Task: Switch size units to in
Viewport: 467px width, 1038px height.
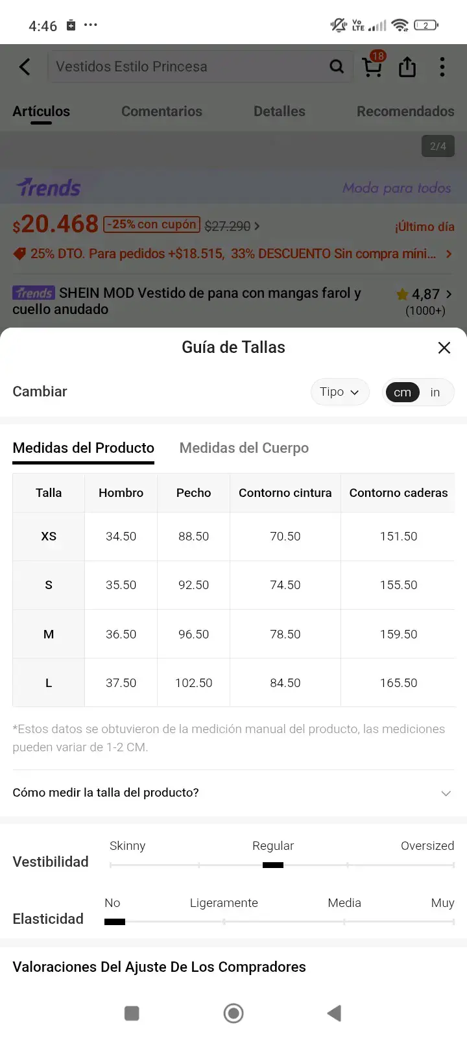Action: [435, 392]
